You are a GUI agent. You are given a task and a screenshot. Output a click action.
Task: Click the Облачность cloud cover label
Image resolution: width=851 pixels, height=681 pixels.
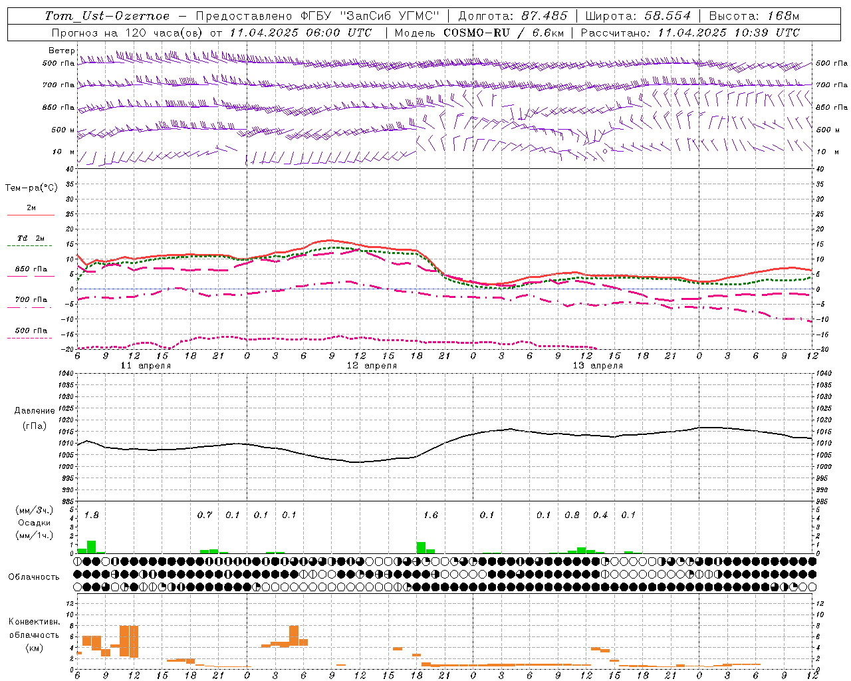34,577
